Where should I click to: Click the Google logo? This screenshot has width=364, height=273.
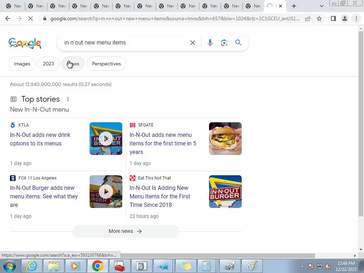coord(25,43)
